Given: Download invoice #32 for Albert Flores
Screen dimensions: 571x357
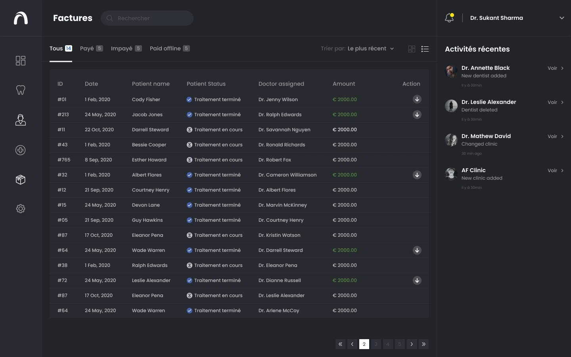Looking at the screenshot, I should pos(417,175).
